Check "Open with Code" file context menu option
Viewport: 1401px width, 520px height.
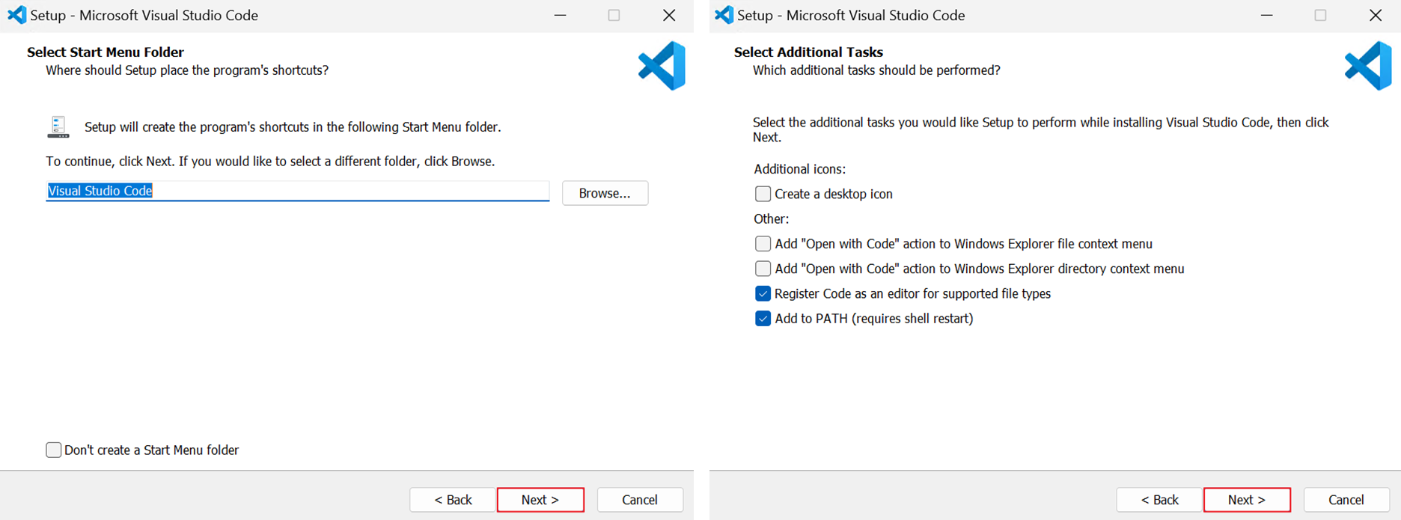pyautogui.click(x=763, y=244)
